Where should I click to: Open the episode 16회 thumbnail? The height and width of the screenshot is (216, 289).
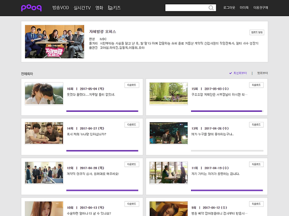pos(44,93)
